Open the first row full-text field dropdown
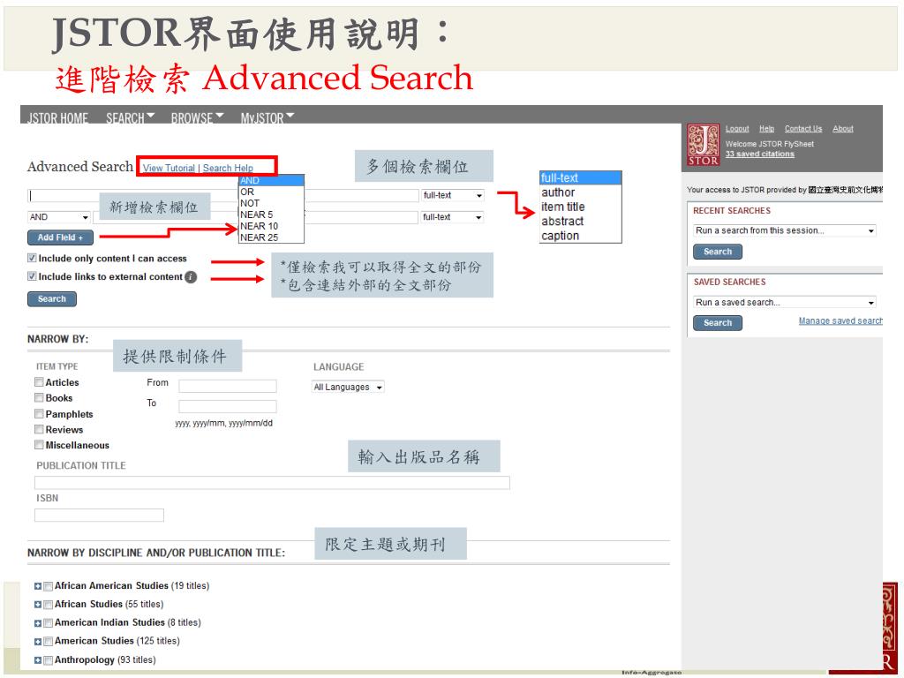This screenshot has width=904, height=678. [x=453, y=195]
